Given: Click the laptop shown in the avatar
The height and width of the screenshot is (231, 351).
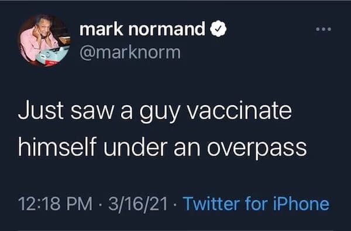Looking at the screenshot, I should (x=53, y=55).
